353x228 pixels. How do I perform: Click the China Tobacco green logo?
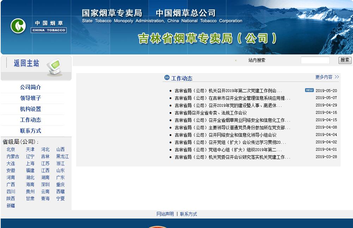[x=18, y=26]
